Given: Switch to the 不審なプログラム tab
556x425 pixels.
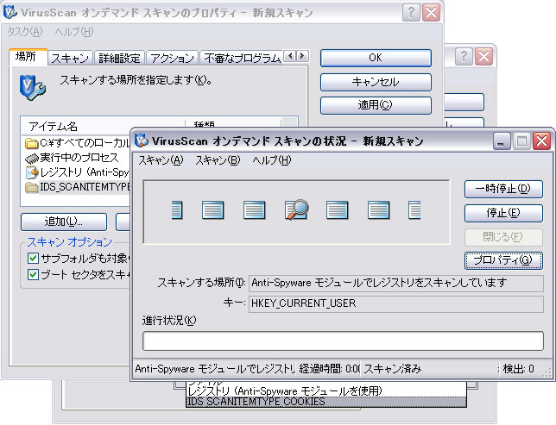Looking at the screenshot, I should click(x=242, y=58).
